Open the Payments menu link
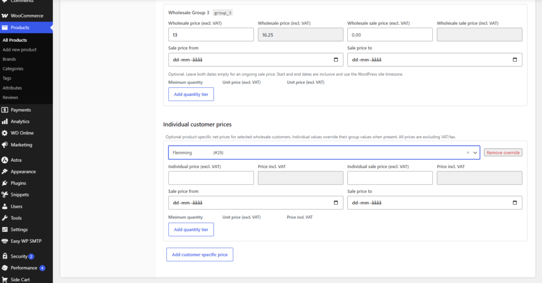The width and height of the screenshot is (542, 283). (x=21, y=110)
